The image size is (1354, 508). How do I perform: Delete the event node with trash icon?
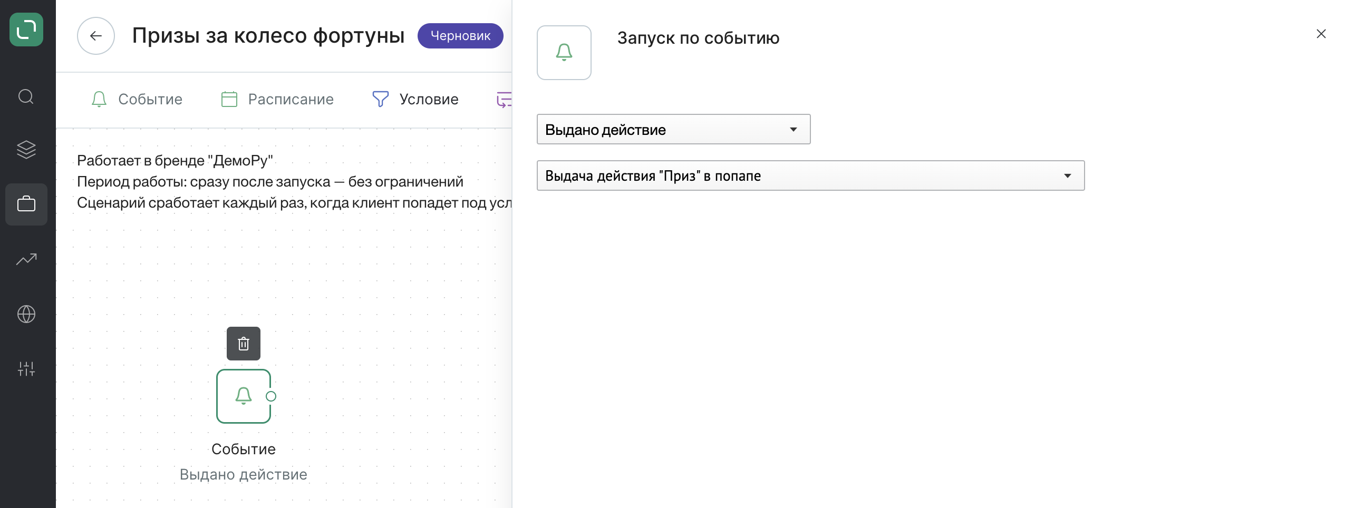tap(244, 344)
